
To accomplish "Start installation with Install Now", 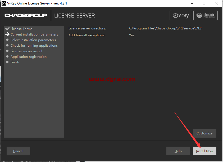I will [x=204, y=151].
